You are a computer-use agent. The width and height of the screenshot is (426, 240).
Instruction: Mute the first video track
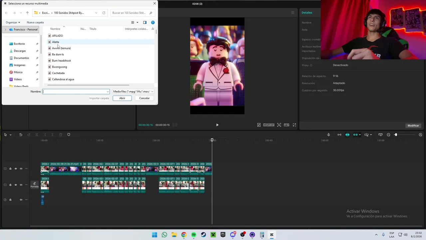tap(21, 169)
